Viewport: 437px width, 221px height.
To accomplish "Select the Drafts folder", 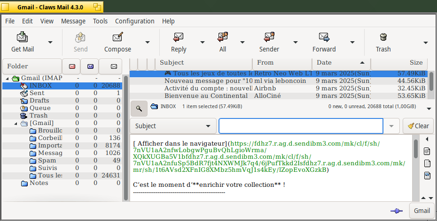I will 62,101.
